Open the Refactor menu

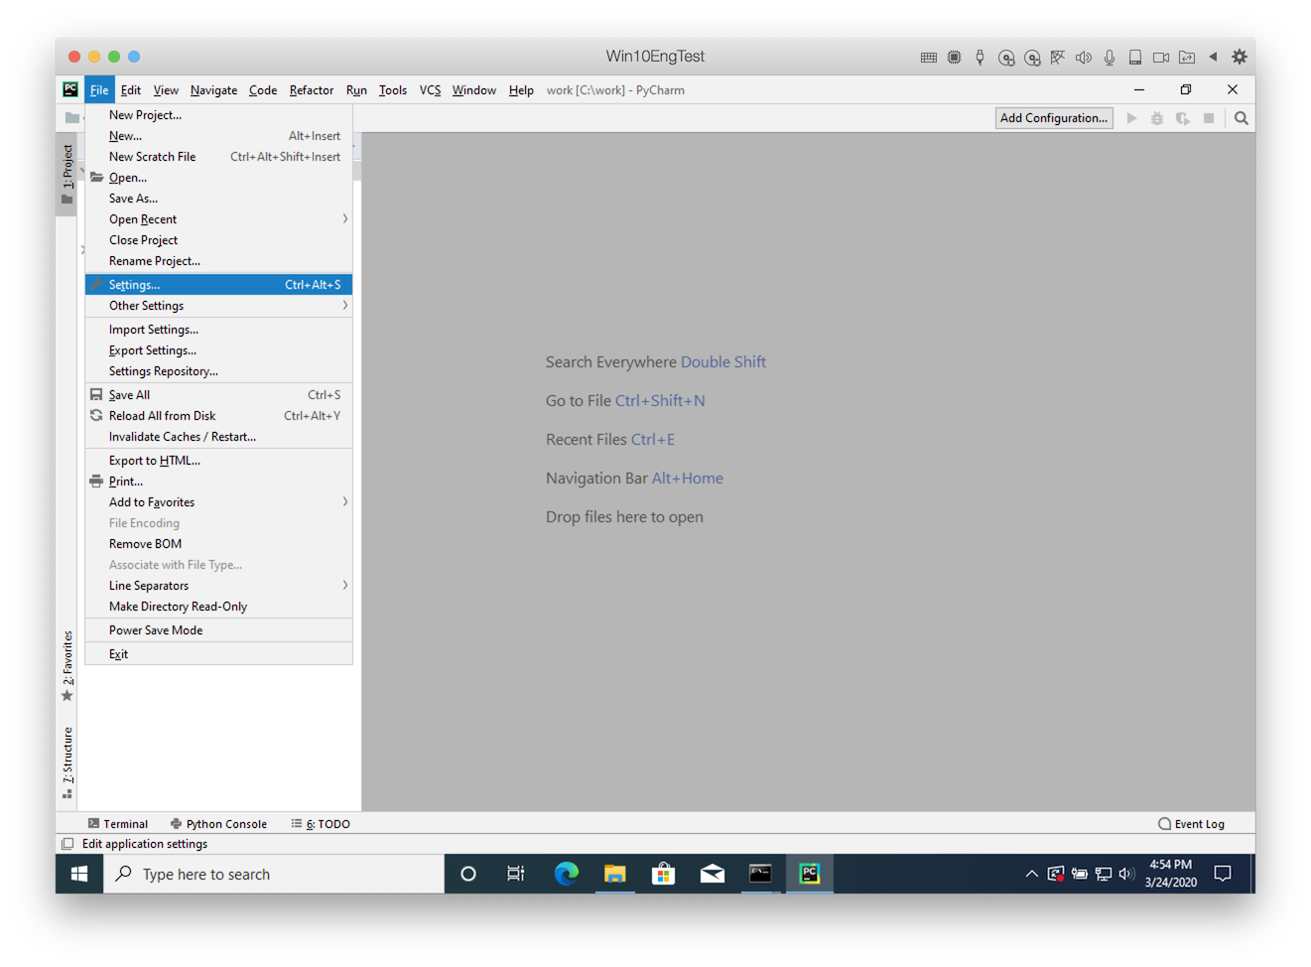(312, 90)
